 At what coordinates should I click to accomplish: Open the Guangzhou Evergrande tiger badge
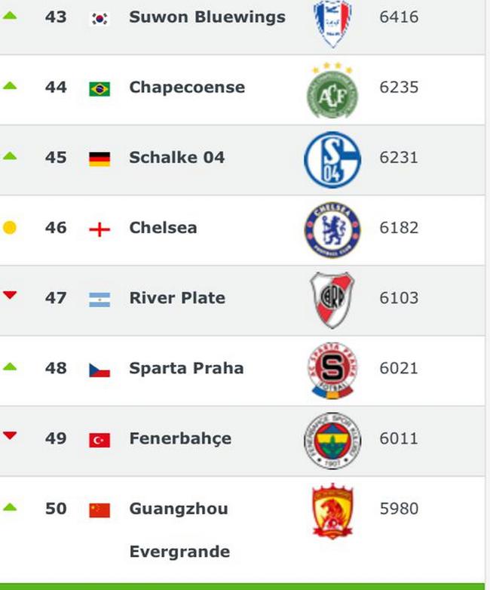pos(332,511)
